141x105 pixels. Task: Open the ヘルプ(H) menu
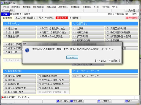point(115,7)
